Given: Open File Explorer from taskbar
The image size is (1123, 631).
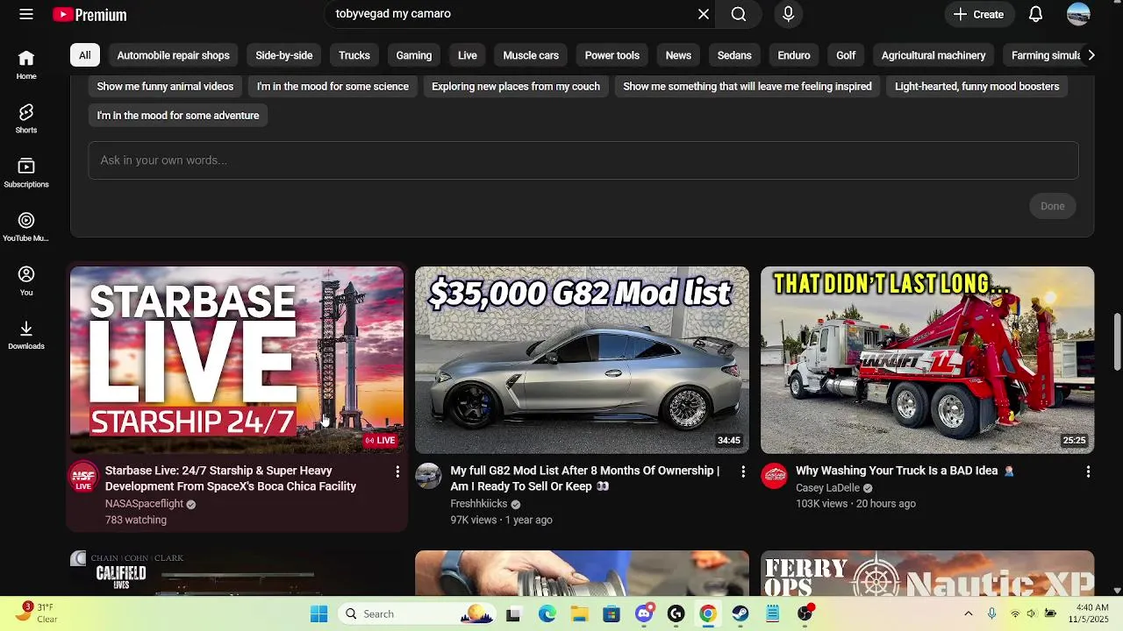Looking at the screenshot, I should click(579, 613).
